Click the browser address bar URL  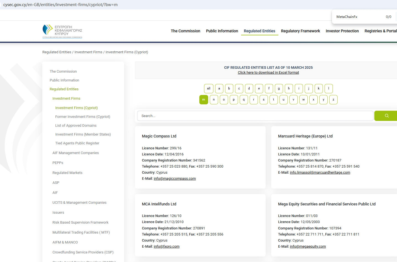tap(60, 5)
